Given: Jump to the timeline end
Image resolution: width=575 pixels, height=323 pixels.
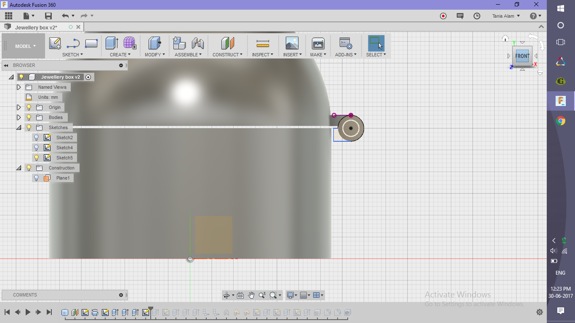Looking at the screenshot, I should click(x=49, y=312).
